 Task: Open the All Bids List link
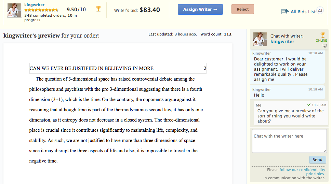[x=303, y=12]
